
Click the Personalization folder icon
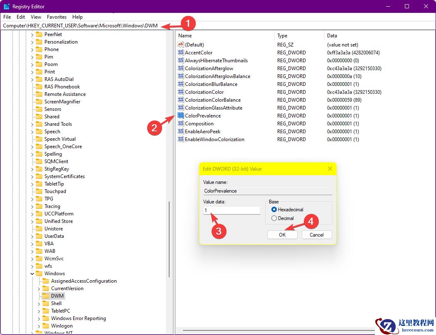coord(39,42)
